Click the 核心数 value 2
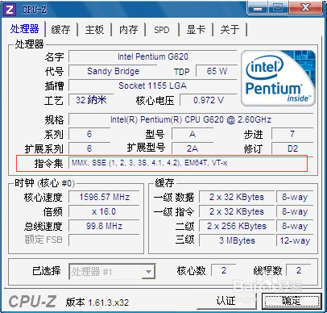 point(224,270)
